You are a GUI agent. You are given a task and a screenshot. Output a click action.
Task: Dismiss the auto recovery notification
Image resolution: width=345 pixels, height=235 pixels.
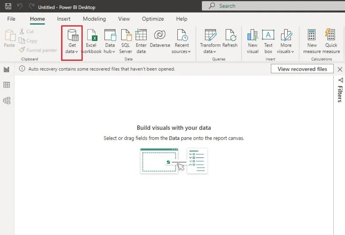pyautogui.click(x=340, y=69)
